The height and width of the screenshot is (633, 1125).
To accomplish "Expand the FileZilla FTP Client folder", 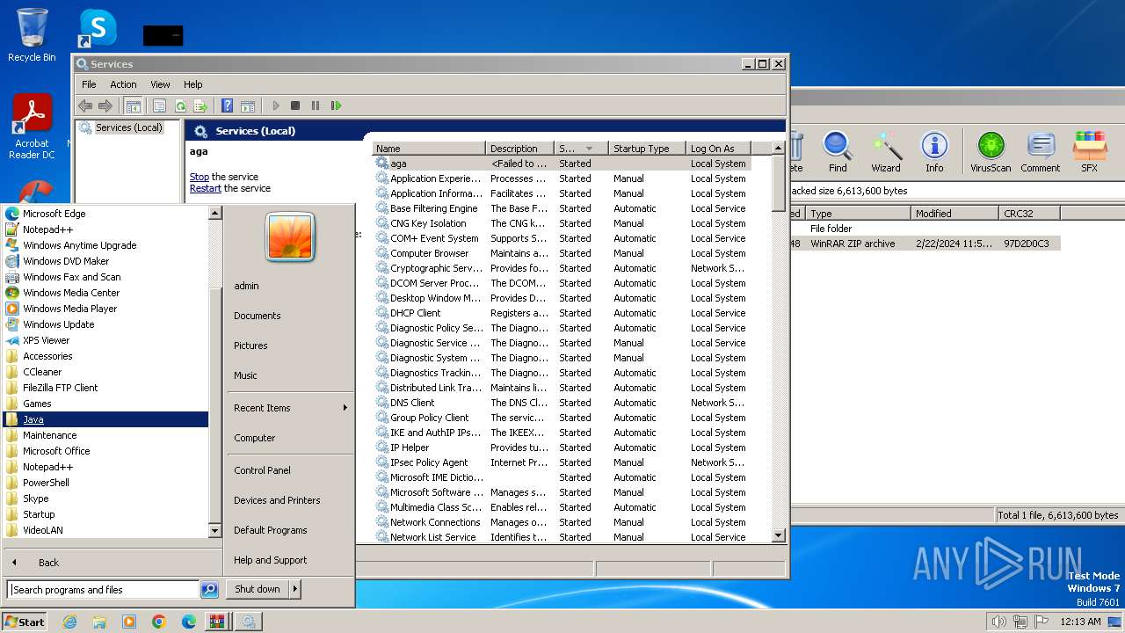I will [x=105, y=388].
